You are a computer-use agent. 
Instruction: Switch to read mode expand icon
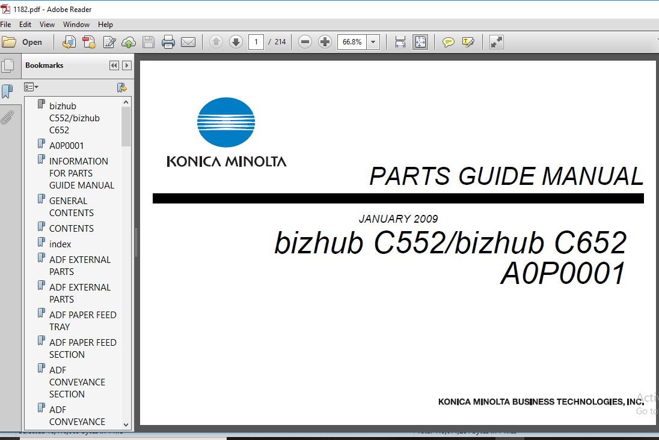[496, 42]
